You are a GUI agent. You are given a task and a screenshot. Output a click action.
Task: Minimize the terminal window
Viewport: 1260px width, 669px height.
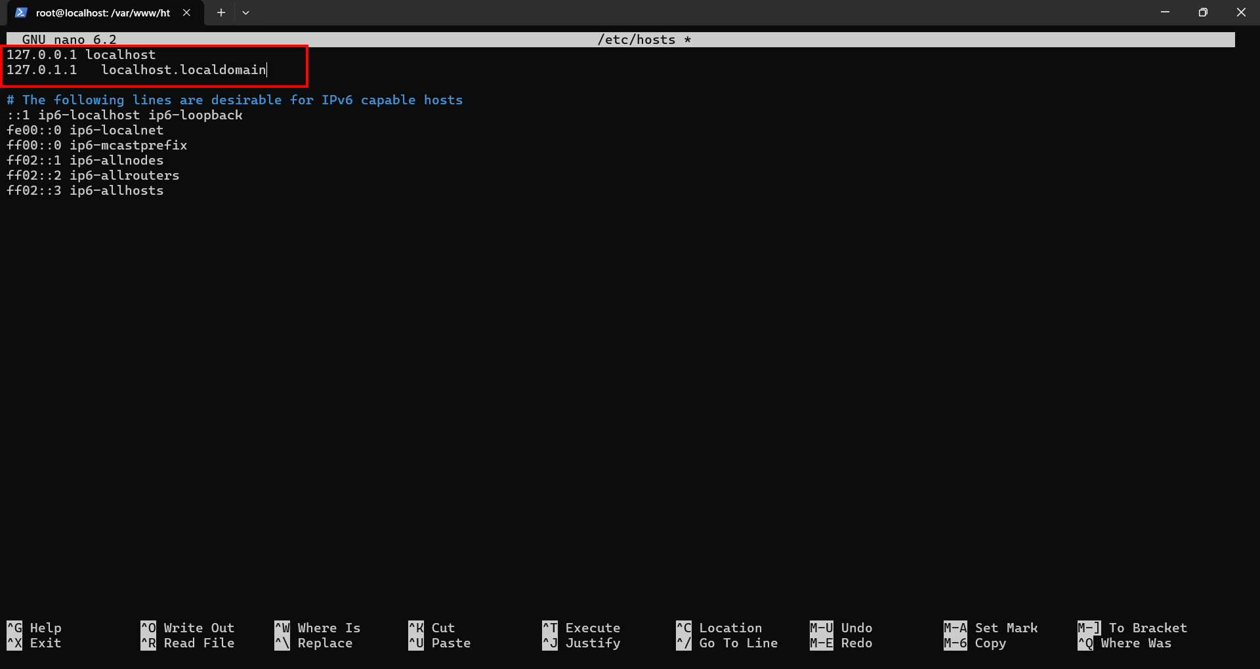tap(1165, 12)
